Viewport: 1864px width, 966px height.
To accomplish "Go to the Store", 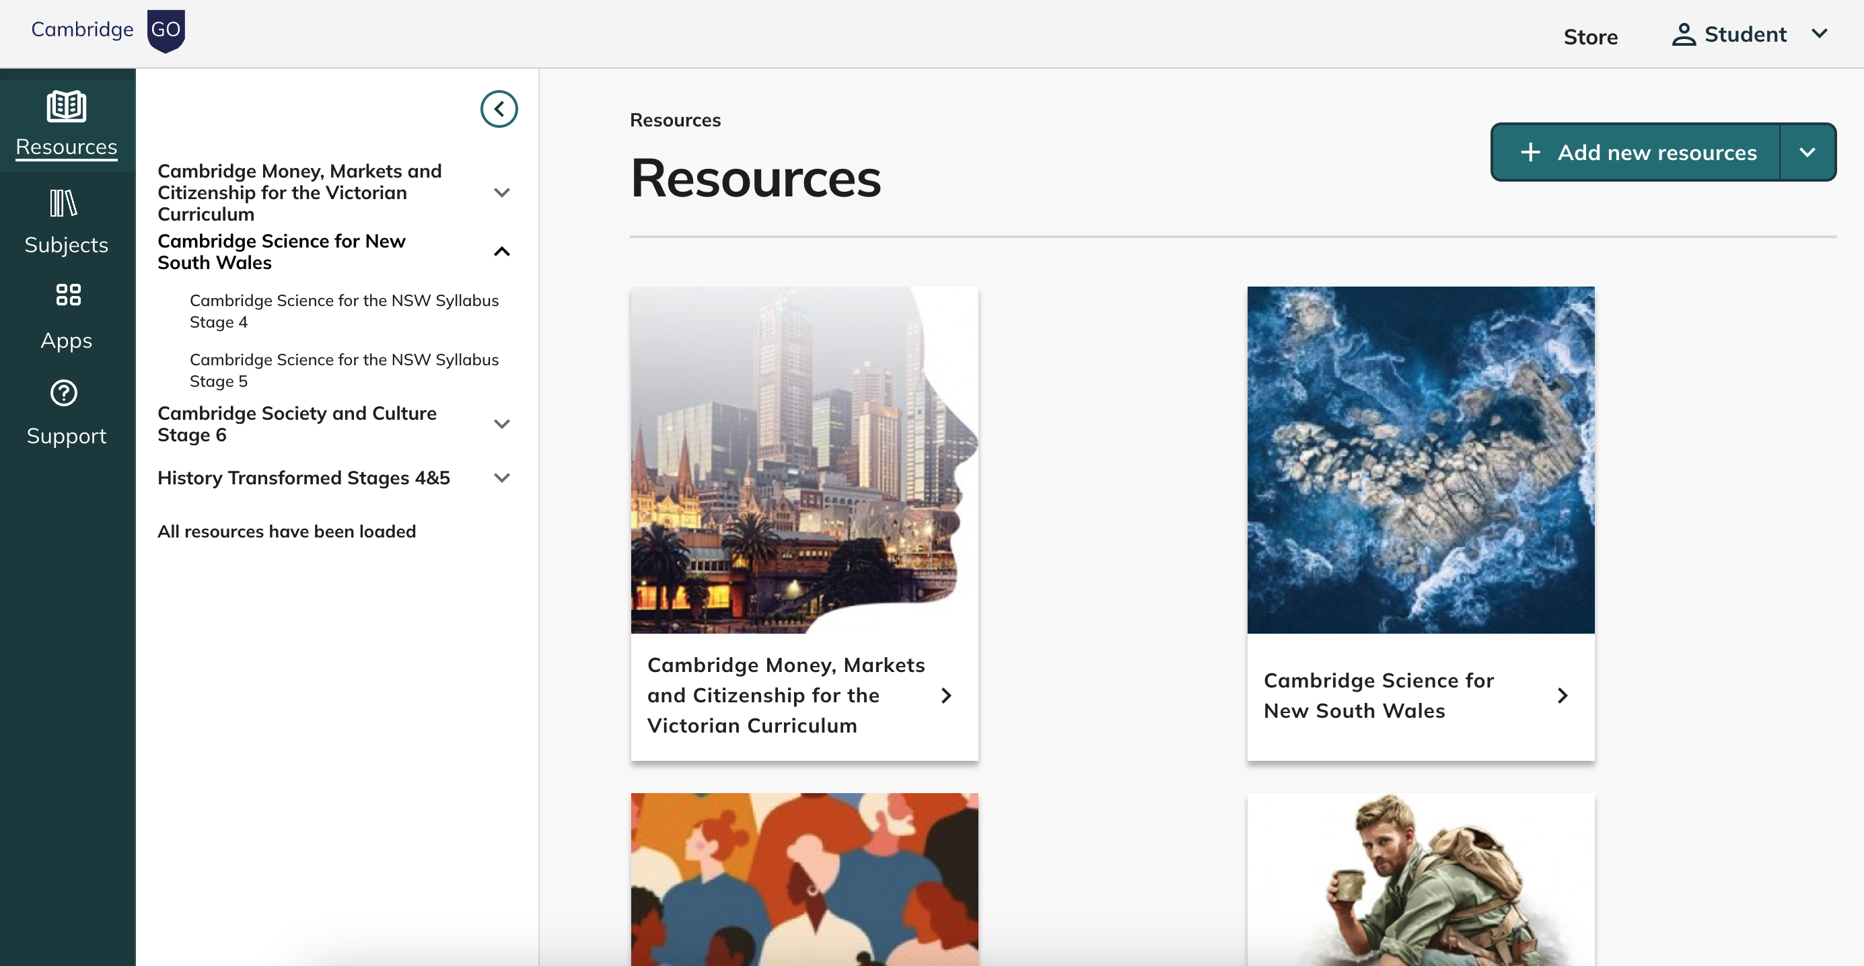I will click(x=1591, y=36).
